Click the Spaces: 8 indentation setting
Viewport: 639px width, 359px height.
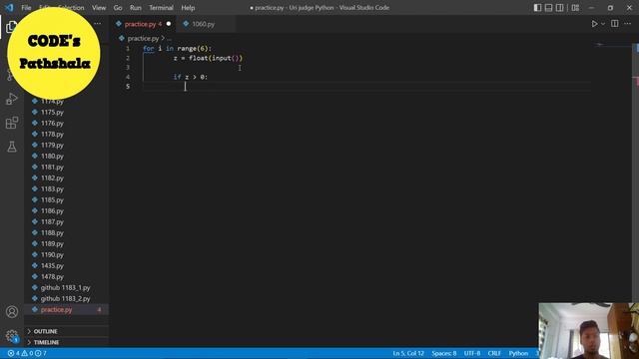444,353
